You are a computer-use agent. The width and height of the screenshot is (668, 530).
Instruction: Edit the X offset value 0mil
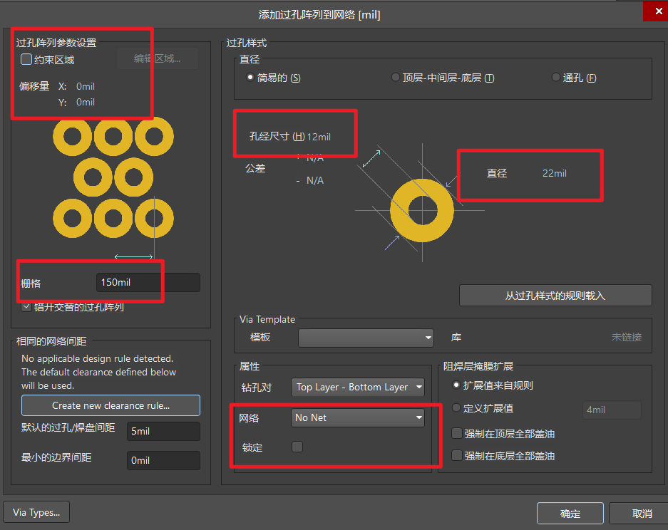click(x=86, y=86)
